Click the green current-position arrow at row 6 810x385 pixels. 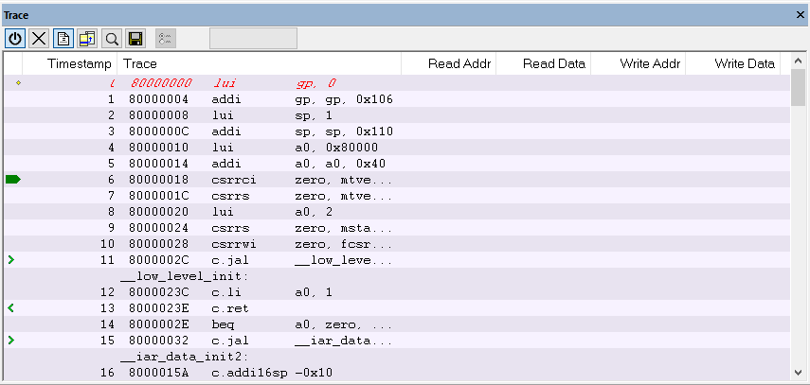pyautogui.click(x=12, y=179)
